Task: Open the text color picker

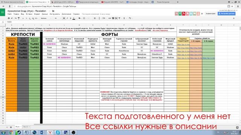Action: pyautogui.click(x=74, y=18)
